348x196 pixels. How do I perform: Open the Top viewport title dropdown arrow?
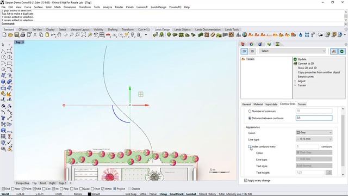[23, 42]
